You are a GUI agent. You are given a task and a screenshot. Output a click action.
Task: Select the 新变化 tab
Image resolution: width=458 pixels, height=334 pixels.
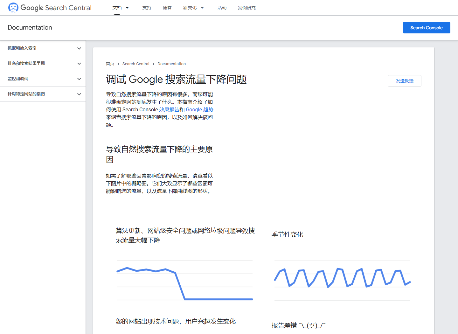tap(190, 8)
